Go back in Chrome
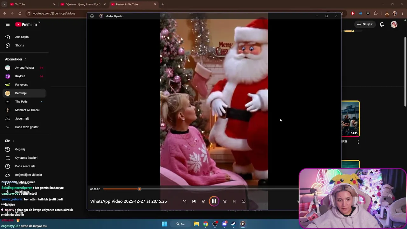407x229 pixels. (4, 13)
